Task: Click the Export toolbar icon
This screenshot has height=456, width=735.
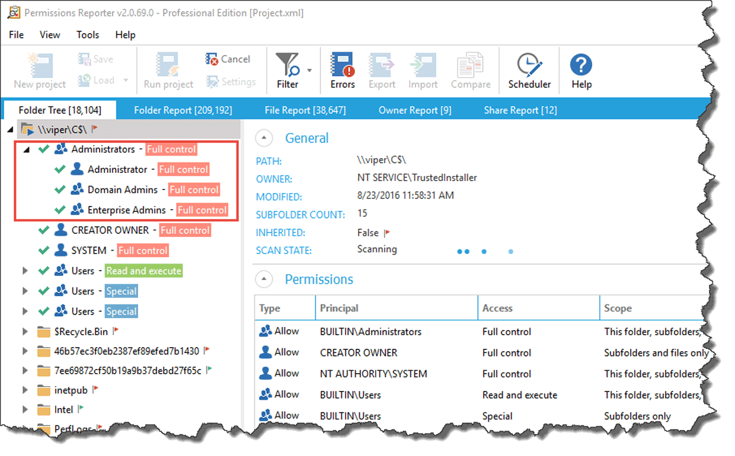Action: [x=382, y=65]
